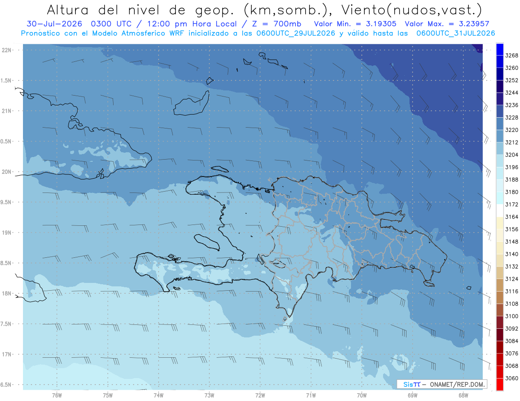Click the '19N' latitude axis label

[6, 233]
